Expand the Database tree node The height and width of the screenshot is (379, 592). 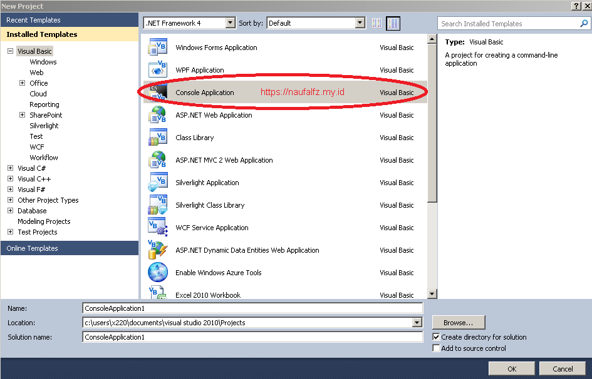pos(10,211)
